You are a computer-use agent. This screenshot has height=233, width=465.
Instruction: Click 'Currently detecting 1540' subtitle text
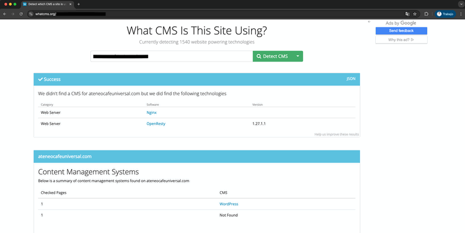(x=196, y=42)
